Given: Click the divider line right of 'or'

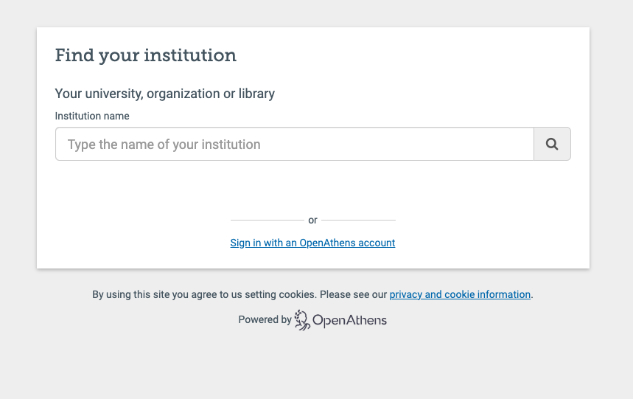Looking at the screenshot, I should pyautogui.click(x=358, y=220).
